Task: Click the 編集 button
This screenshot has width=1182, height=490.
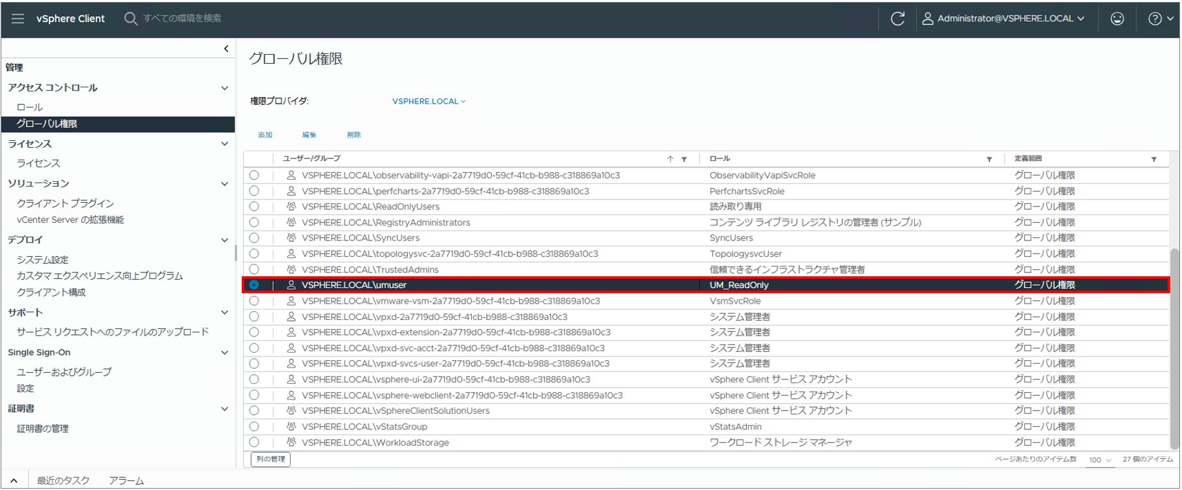Action: pyautogui.click(x=310, y=135)
